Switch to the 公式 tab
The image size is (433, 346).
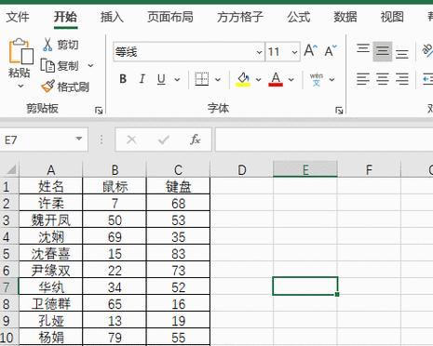[299, 17]
